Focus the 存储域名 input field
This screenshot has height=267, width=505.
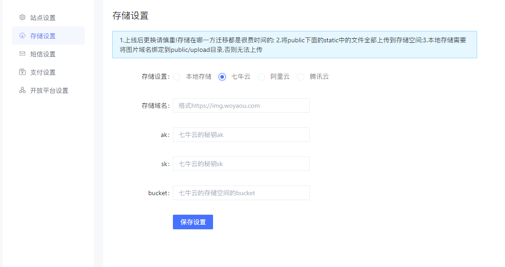241,106
